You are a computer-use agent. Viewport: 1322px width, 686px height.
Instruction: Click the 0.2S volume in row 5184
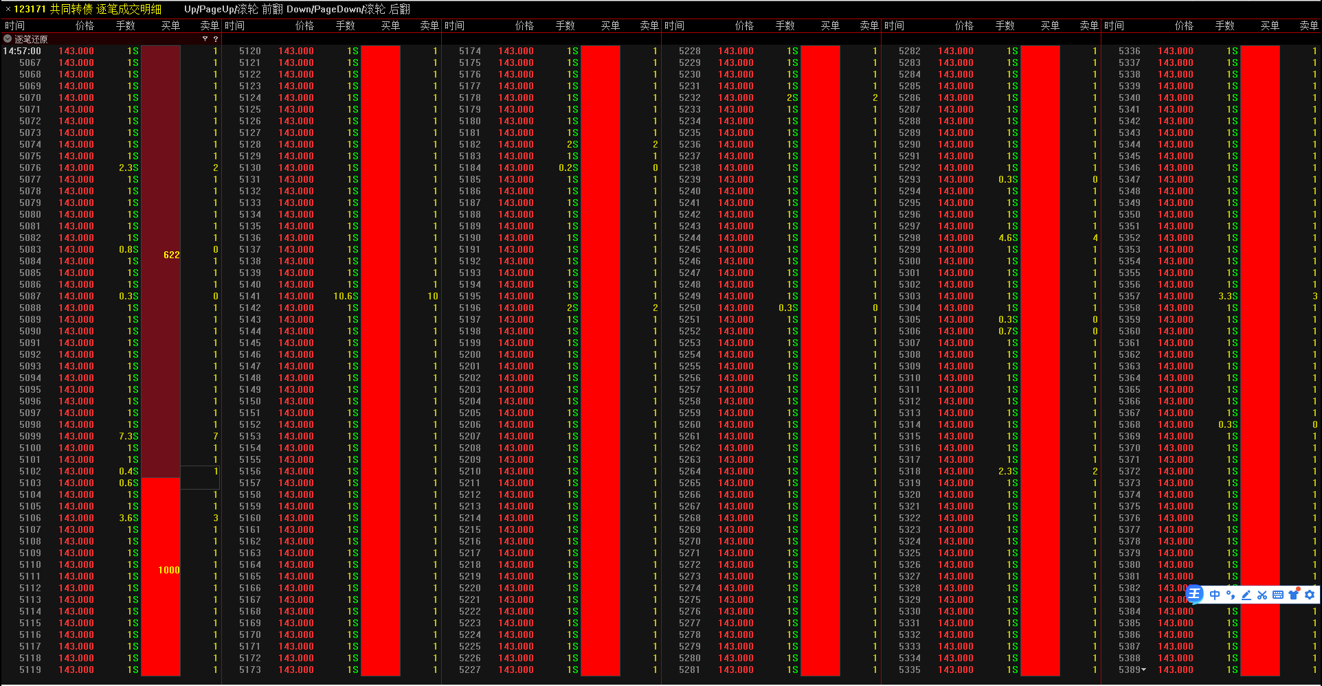point(568,168)
